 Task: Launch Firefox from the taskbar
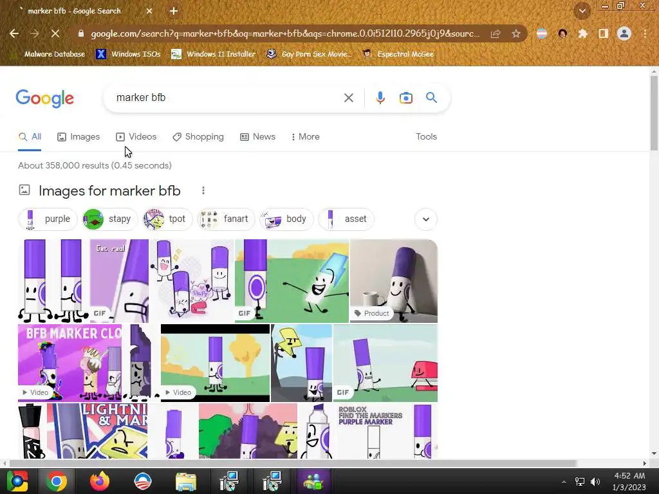100,481
